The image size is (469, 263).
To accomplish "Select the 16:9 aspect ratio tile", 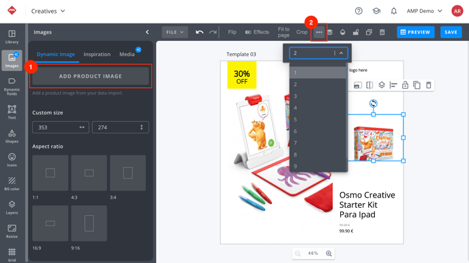I will [50, 223].
